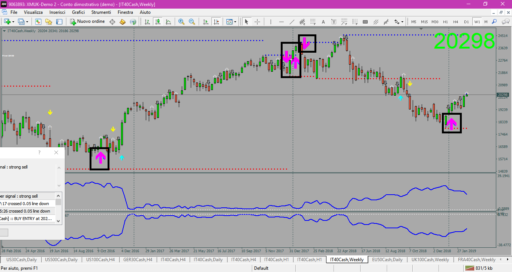Set timeframe to M30
Viewport: 512px width, 272px height.
click(435, 22)
